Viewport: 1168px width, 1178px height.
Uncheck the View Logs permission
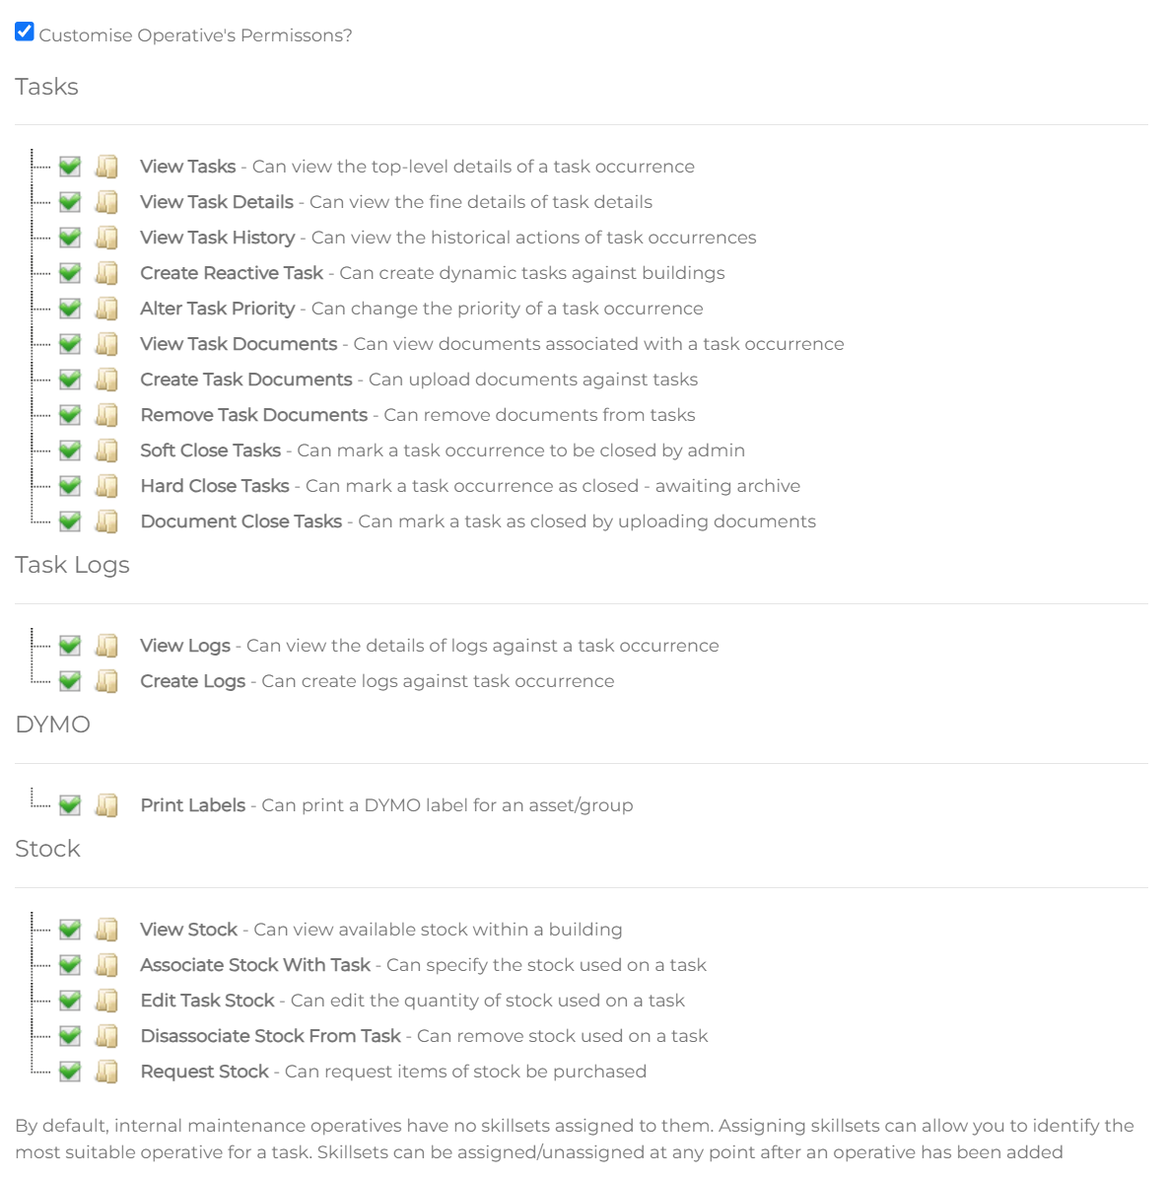[69, 645]
